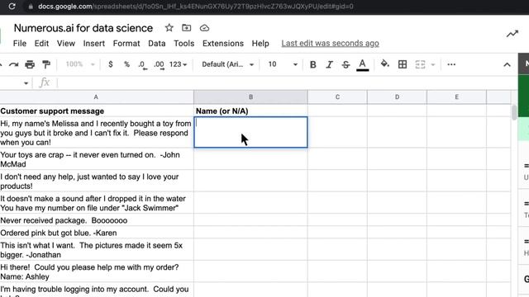
Task: Select cell with Melissa's toy message
Action: coord(97,133)
